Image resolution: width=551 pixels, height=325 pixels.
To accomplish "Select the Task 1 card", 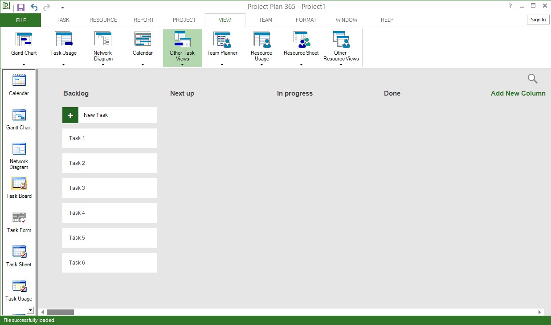I will [110, 138].
